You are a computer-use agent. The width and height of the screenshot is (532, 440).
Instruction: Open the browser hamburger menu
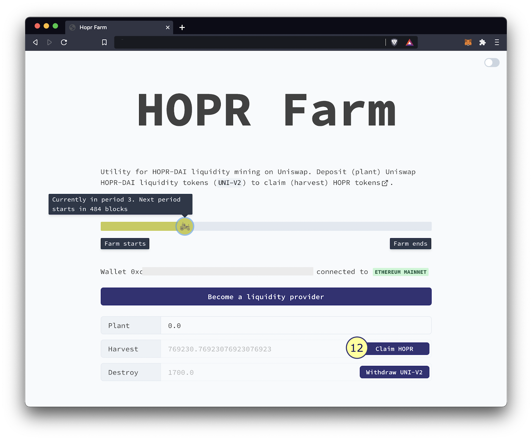pos(497,42)
